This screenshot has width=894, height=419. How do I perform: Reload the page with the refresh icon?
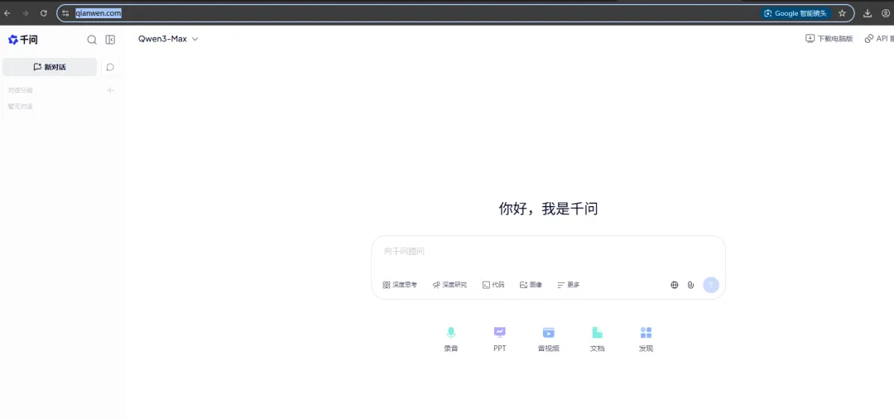44,13
